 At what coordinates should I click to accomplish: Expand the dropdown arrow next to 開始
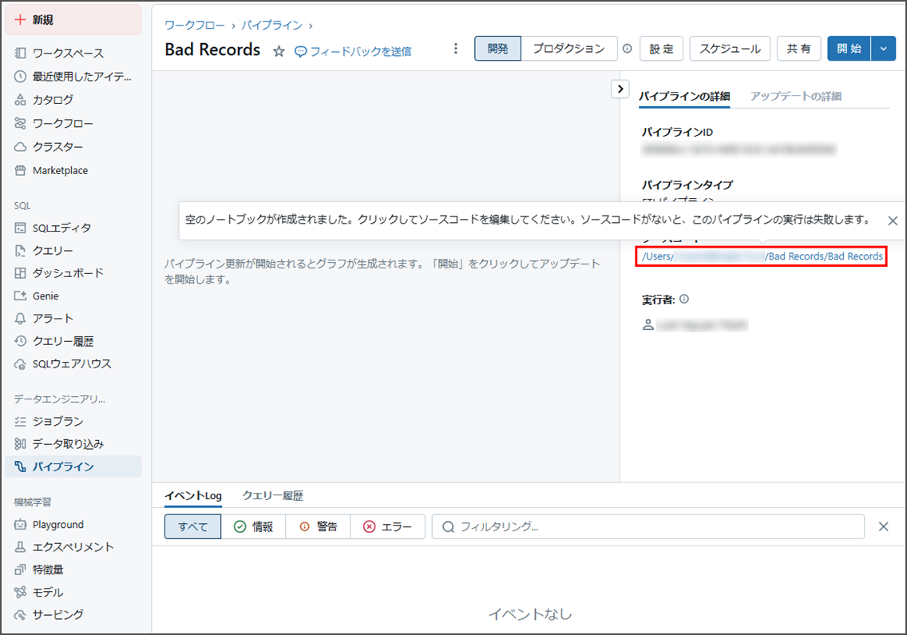[x=882, y=49]
